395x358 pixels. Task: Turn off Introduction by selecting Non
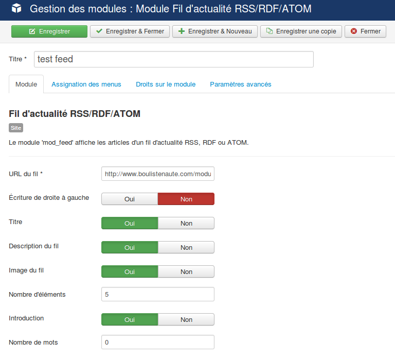pyautogui.click(x=186, y=319)
